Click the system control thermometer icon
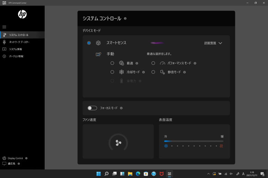268x178 pixels. 4,35
